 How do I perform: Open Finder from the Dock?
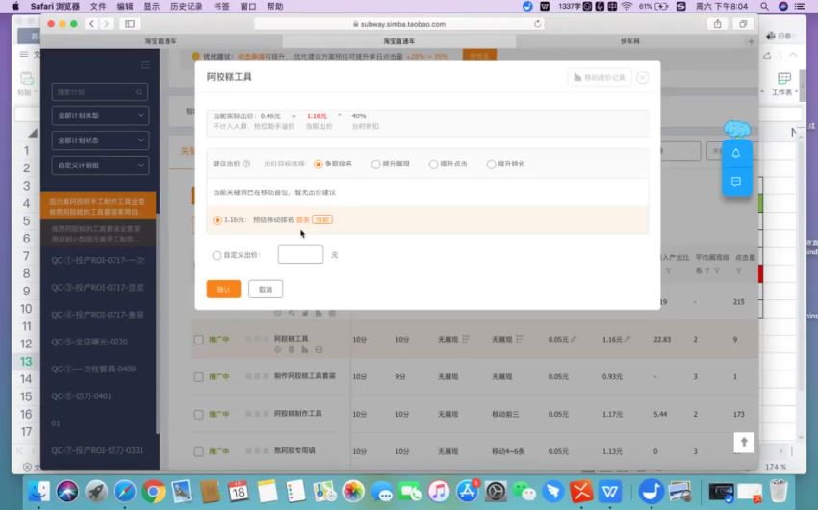tap(39, 490)
